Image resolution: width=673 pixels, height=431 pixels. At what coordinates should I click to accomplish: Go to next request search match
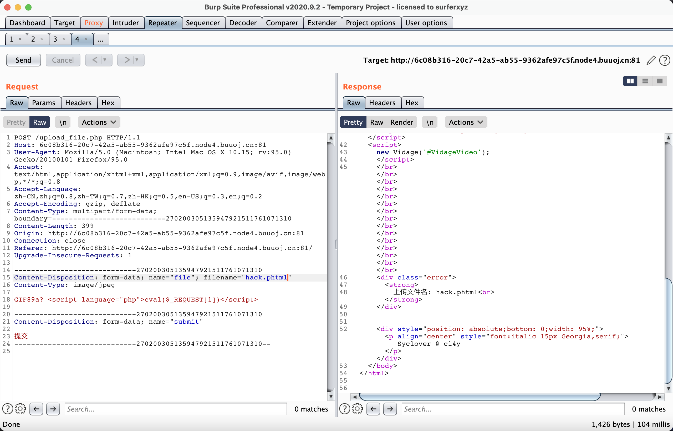tap(53, 409)
